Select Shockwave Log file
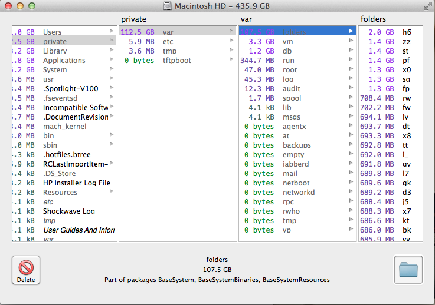The height and width of the screenshot is (305, 435). (x=64, y=211)
